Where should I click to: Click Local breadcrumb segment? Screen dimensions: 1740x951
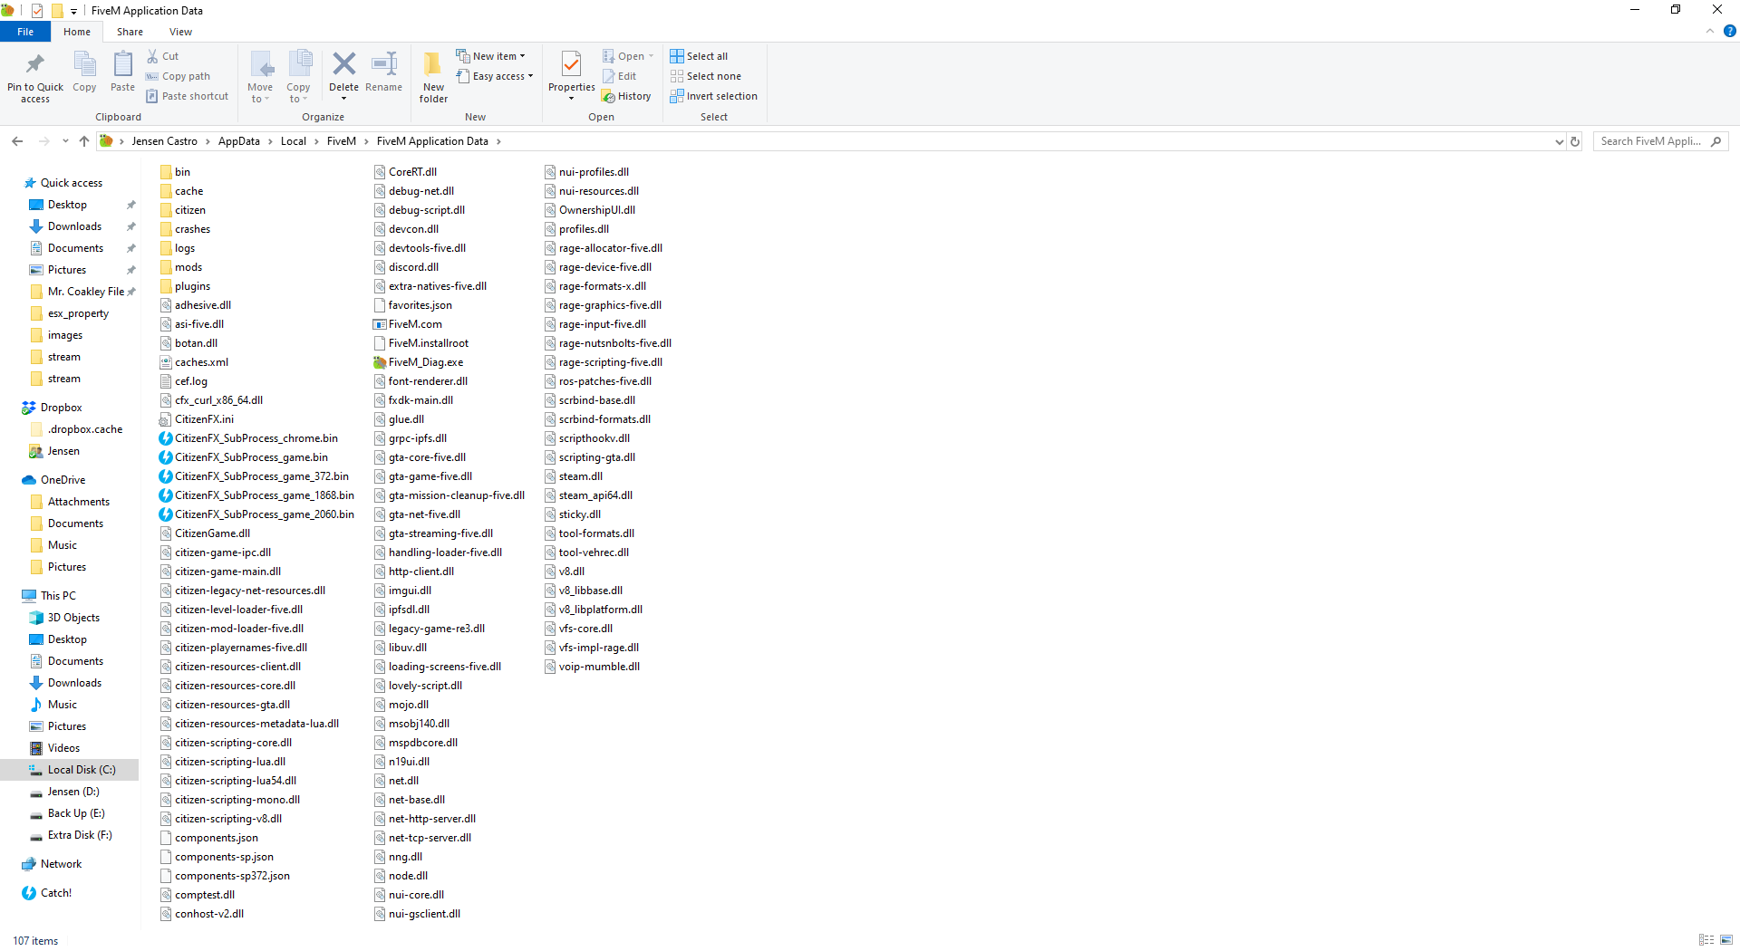[293, 141]
